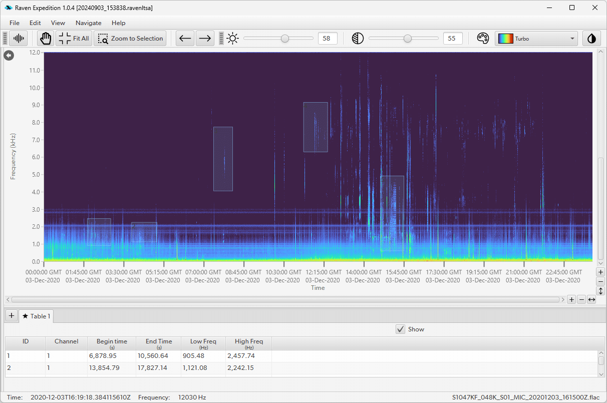Select row 2 in the selection table
This screenshot has width=607, height=403.
click(135, 368)
